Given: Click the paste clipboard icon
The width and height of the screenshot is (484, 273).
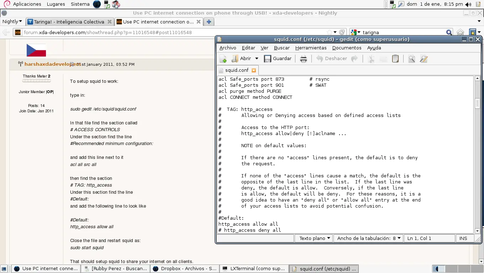Looking at the screenshot, I should point(395,59).
